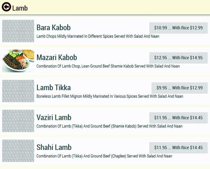Open the Vaziri Lamb placeholder thumbnail
Image resolution: width=210 pixels, height=169 pixels.
coord(18,121)
